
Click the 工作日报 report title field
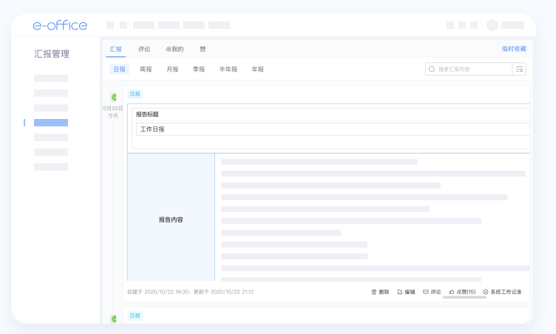333,129
